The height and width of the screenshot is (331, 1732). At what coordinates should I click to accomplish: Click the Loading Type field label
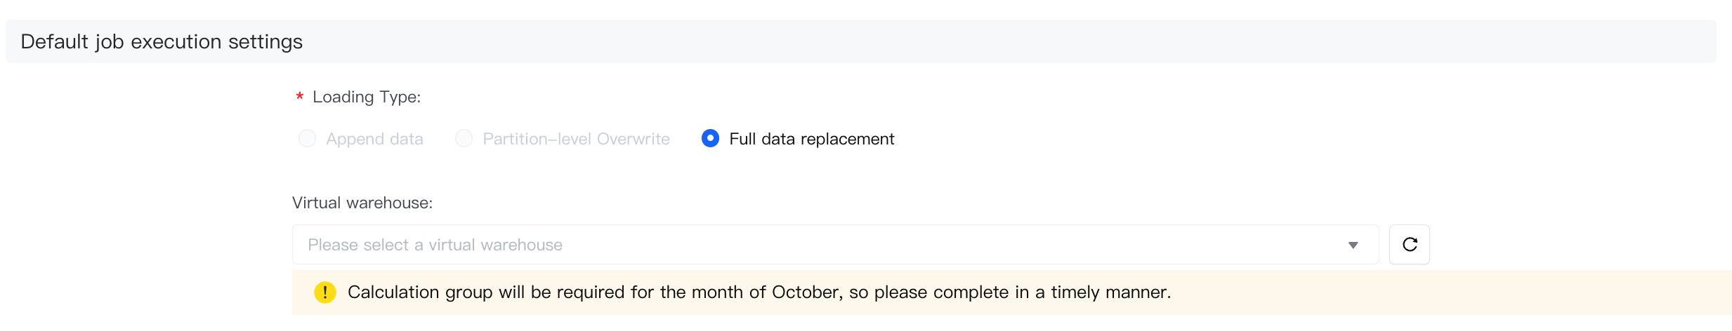(x=366, y=97)
